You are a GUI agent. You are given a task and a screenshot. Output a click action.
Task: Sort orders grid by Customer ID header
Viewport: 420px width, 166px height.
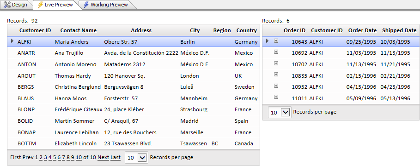coord(327,30)
